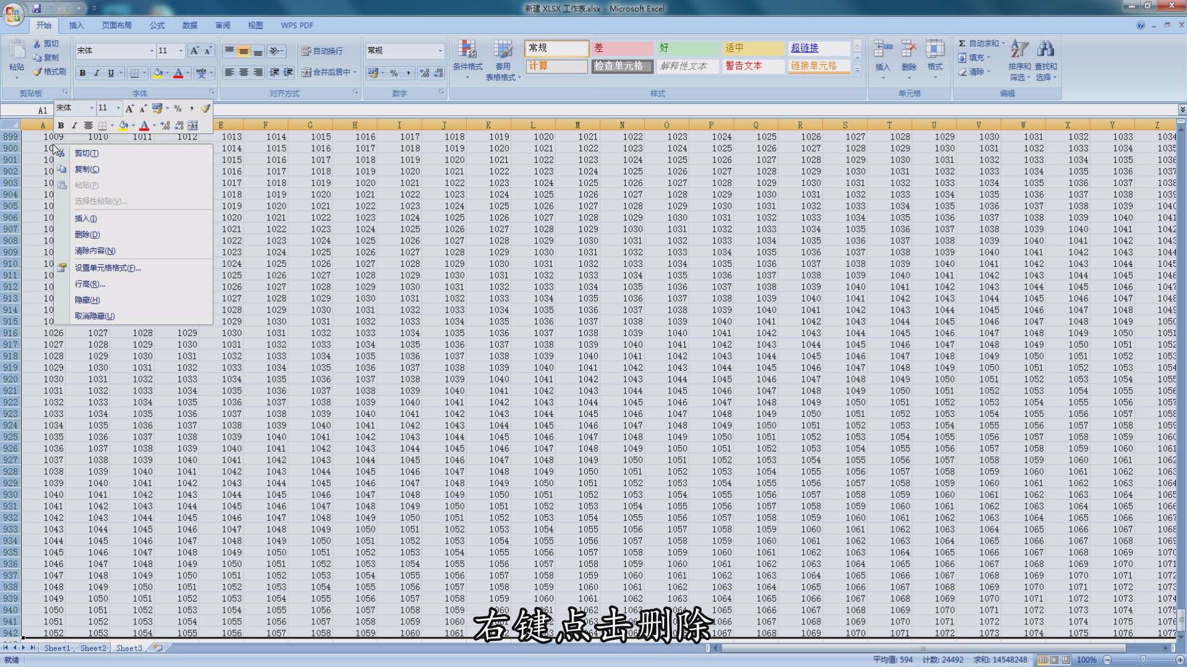
Task: Click the zoom slider in status bar
Action: [1143, 660]
